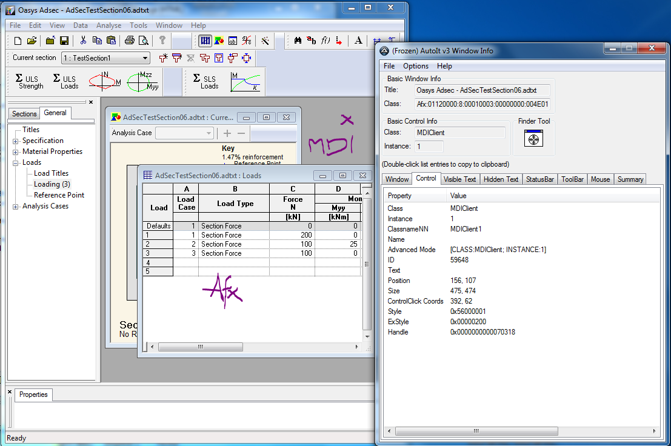The width and height of the screenshot is (671, 446).
Task: Open the Options menu in AutoIt Window Info
Action: (x=416, y=66)
